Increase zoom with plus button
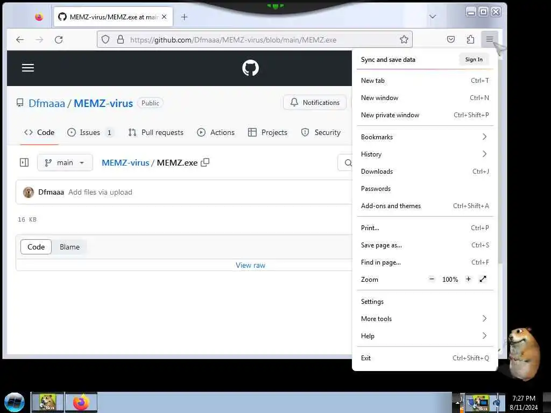 pos(468,279)
